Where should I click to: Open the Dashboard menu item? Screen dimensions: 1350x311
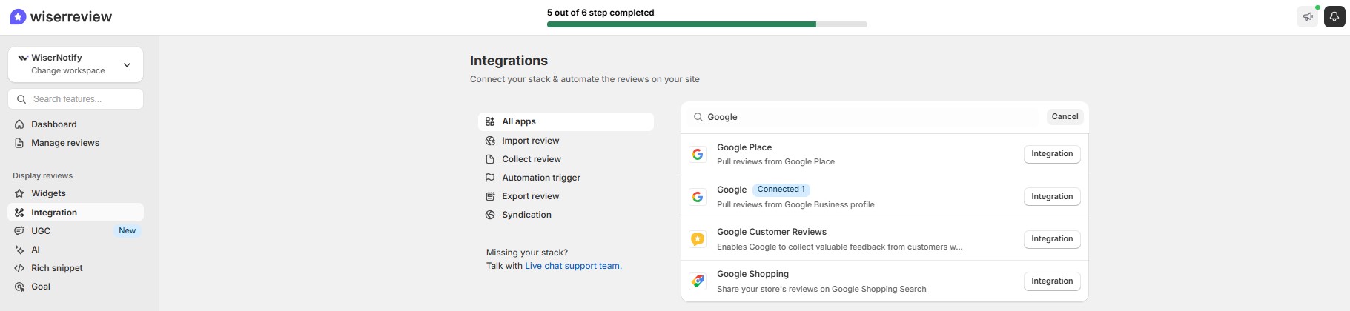76,124
